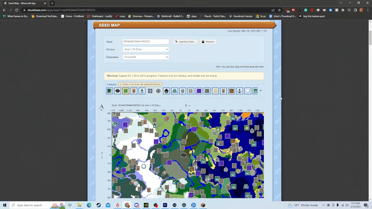Toggle the gray Pillager head feature icon
372x209 pixels.
click(x=183, y=91)
